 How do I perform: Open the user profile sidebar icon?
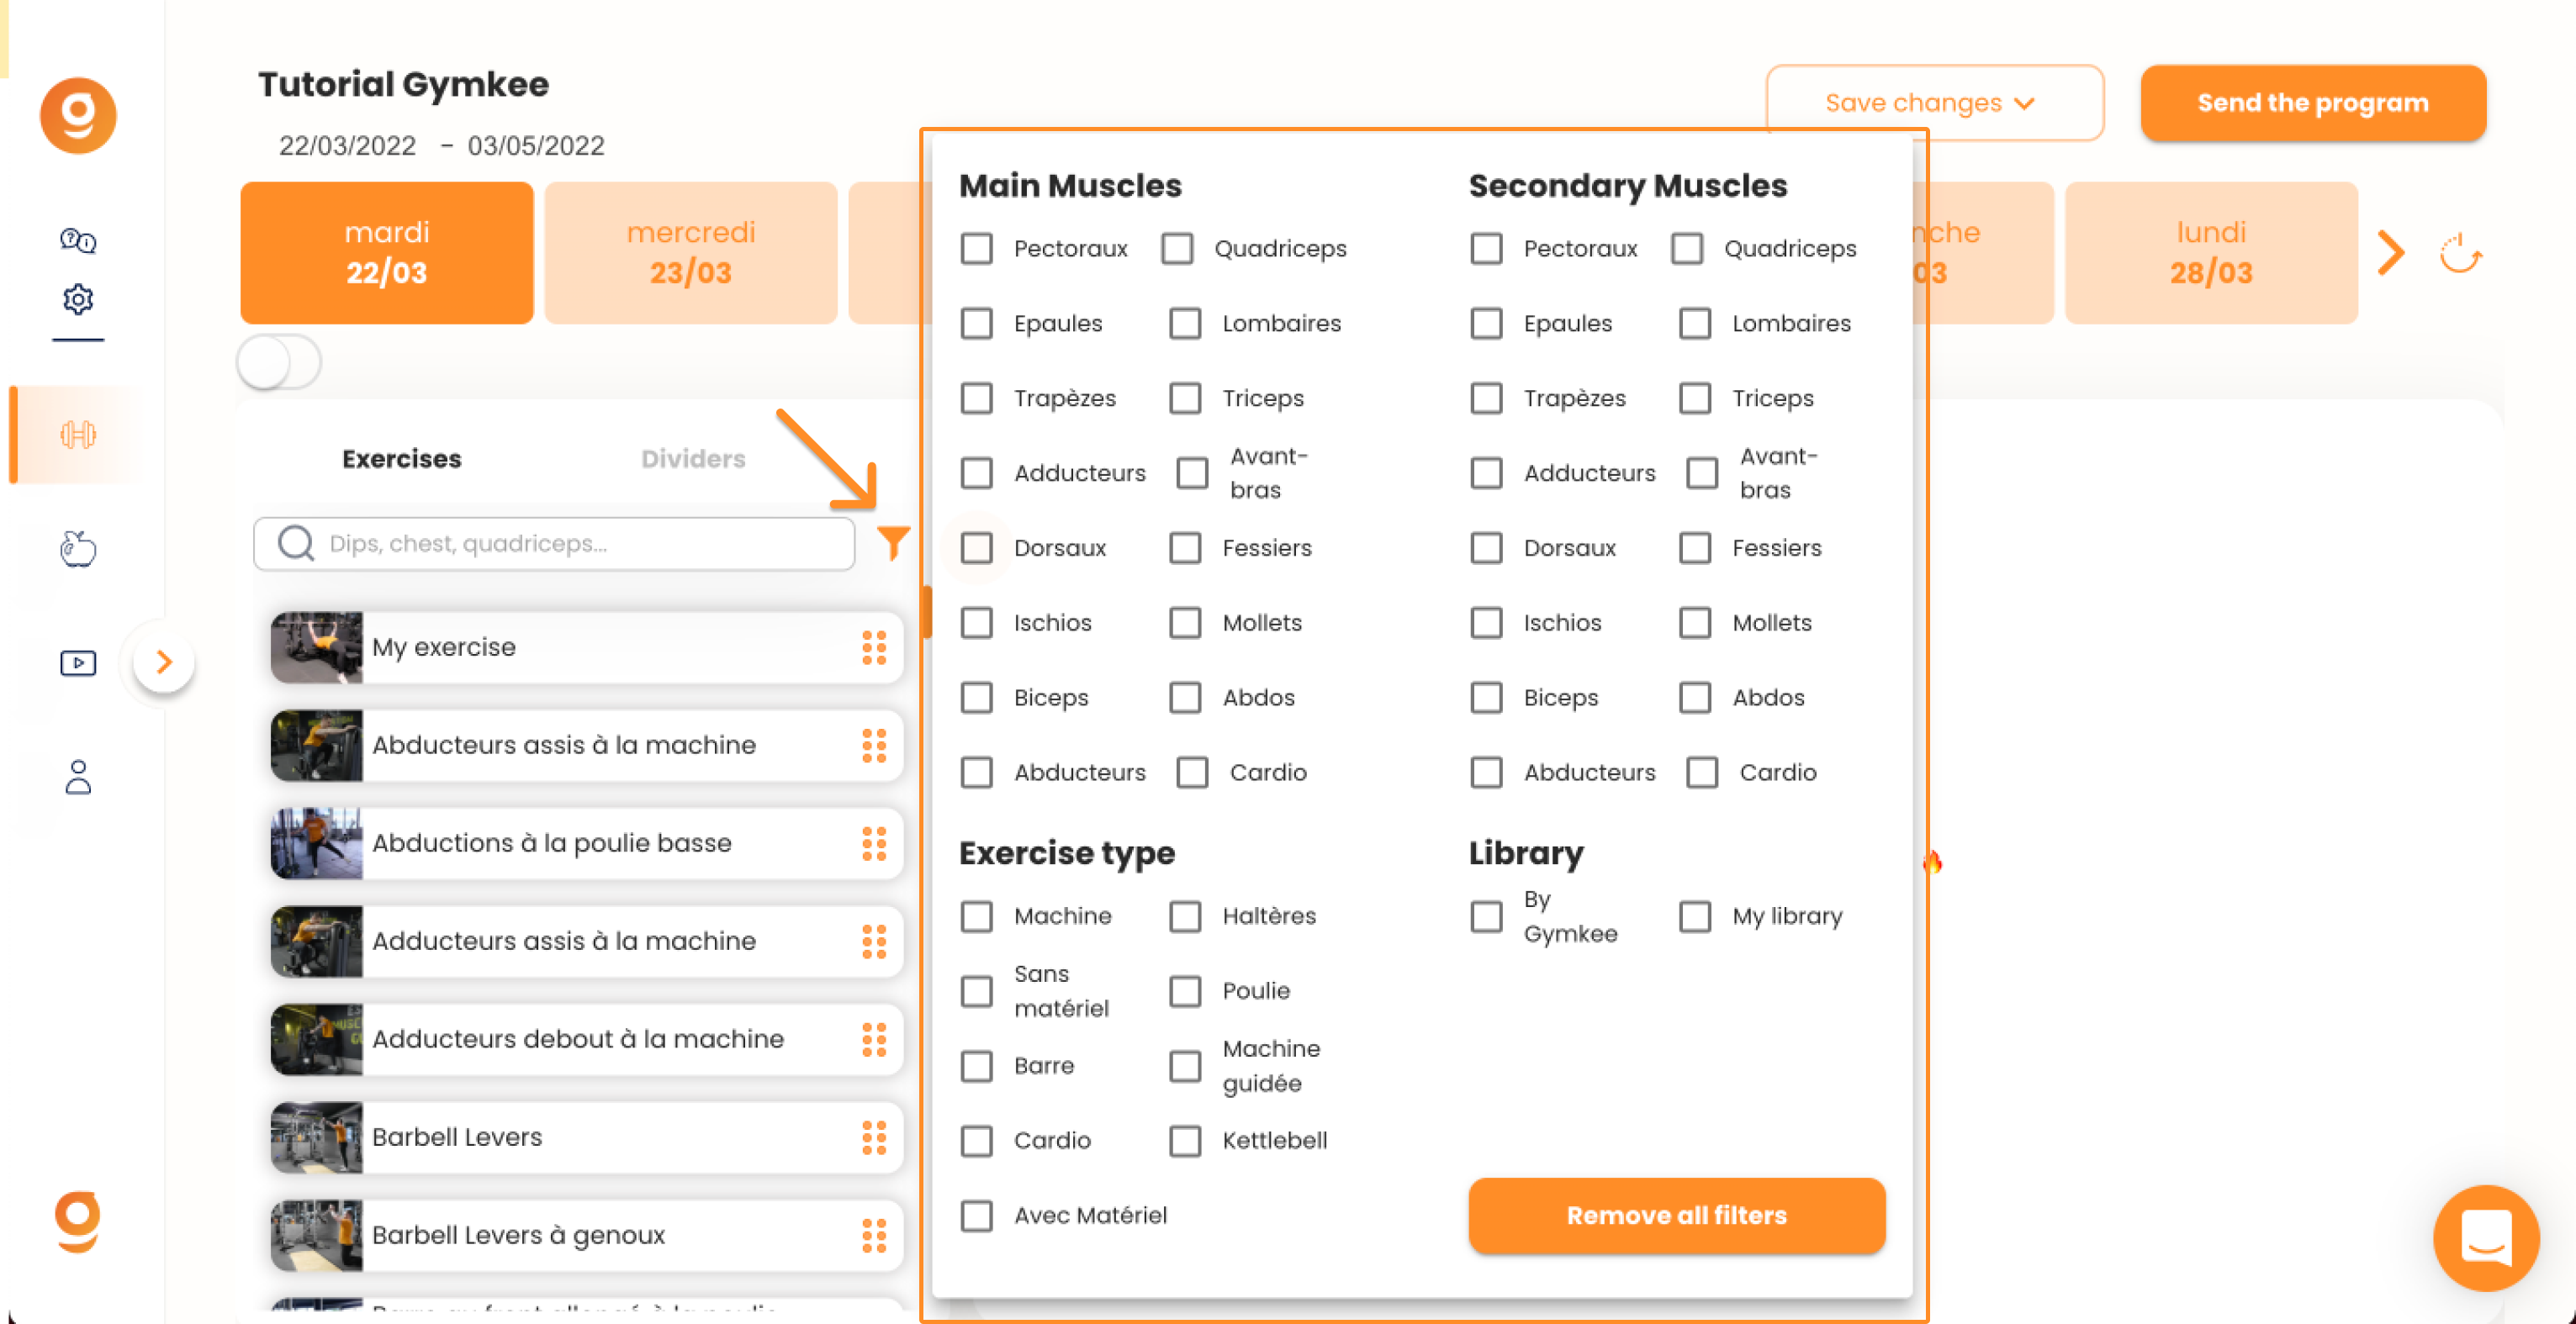(x=78, y=777)
